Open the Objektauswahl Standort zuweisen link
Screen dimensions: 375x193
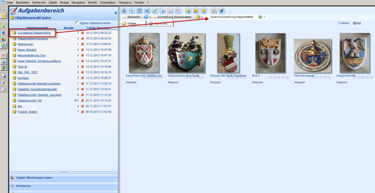[39, 84]
